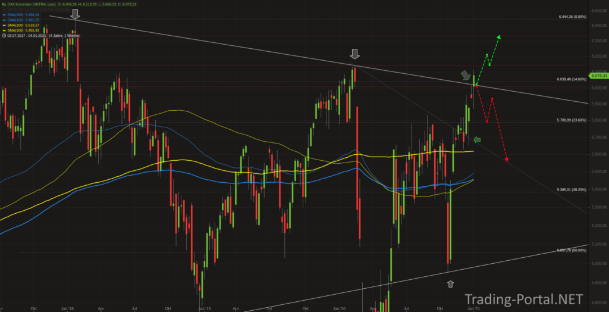Click the candlestick chart-type icon beside DAX Kursindex
Viewport: 609px width, 312px height.
pyautogui.click(x=4, y=4)
